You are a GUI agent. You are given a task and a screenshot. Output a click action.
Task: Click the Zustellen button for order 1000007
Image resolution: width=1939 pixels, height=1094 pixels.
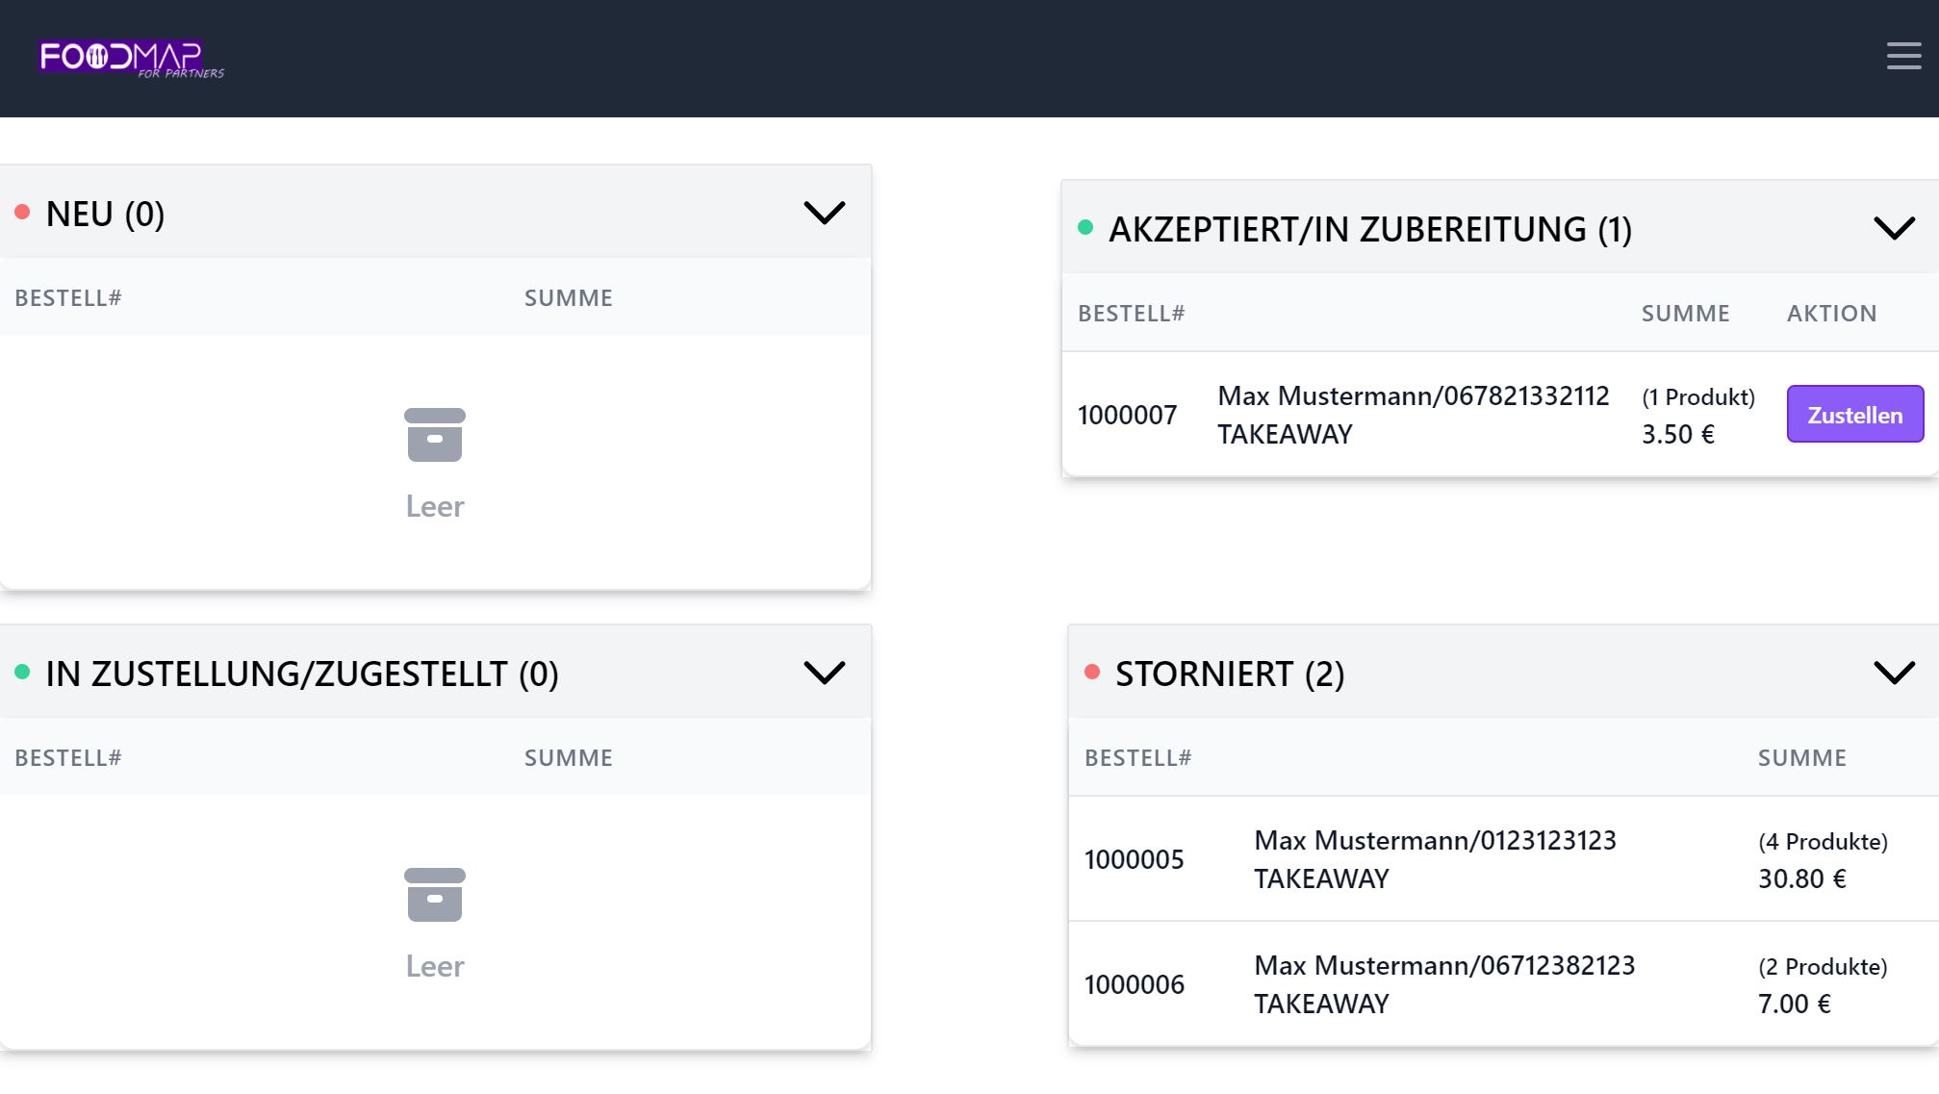(1855, 415)
